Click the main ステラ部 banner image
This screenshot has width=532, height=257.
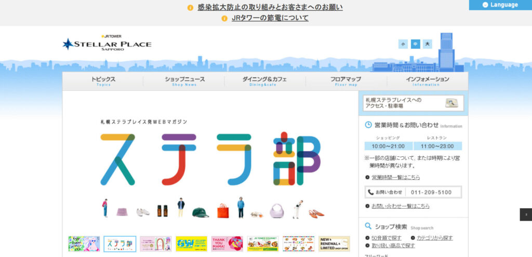(210, 163)
